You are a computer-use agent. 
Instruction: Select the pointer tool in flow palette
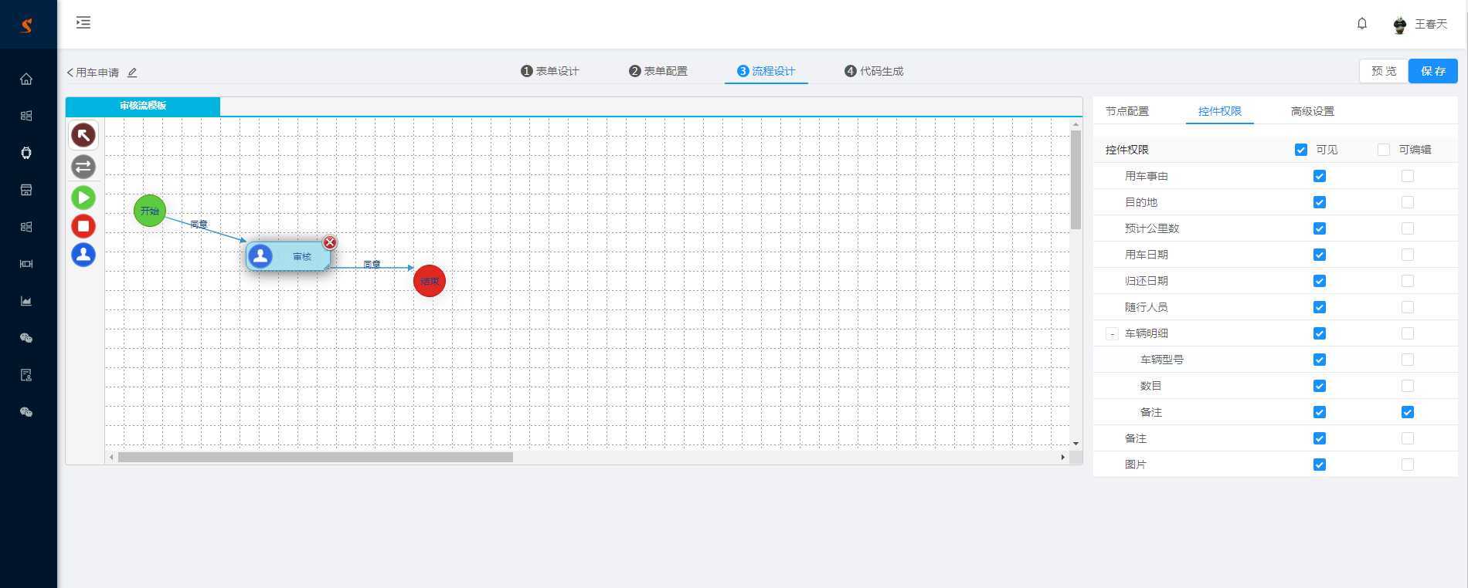click(83, 135)
